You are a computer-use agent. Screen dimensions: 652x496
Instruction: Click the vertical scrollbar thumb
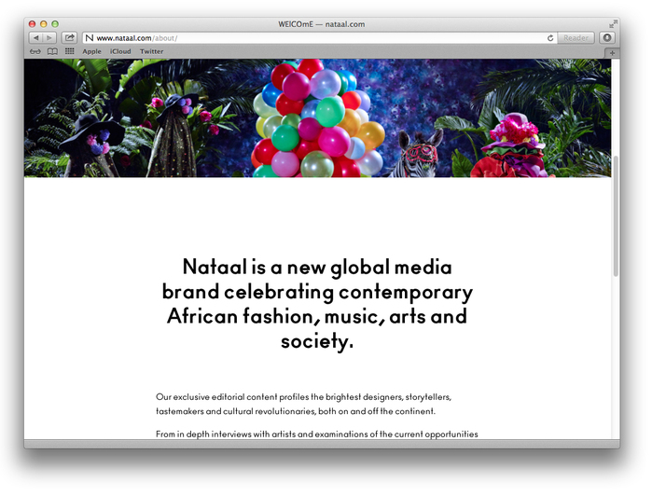coord(616,215)
